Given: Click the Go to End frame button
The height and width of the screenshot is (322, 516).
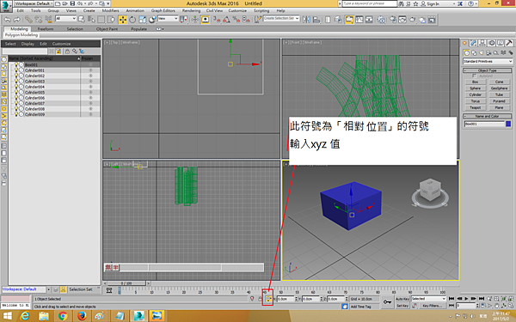Looking at the screenshot, I should tap(481, 299).
